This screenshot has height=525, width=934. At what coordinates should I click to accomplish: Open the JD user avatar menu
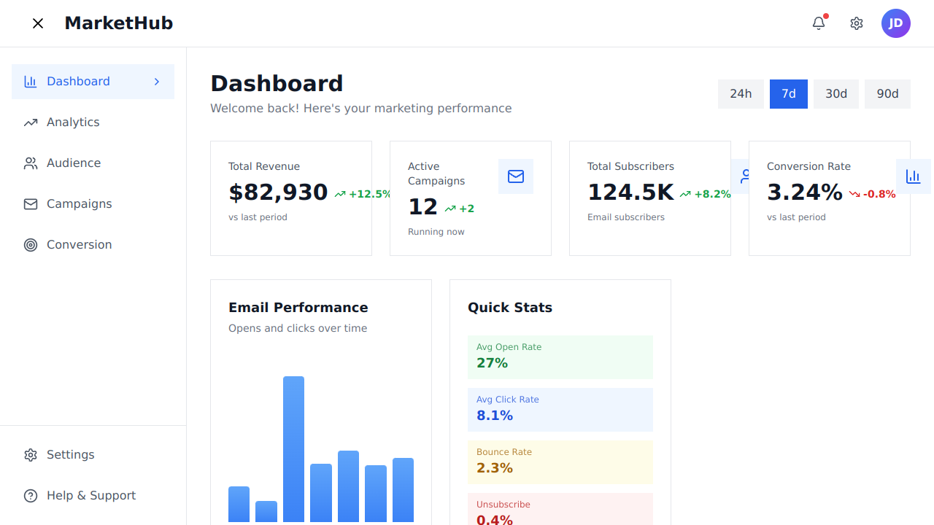click(x=895, y=23)
